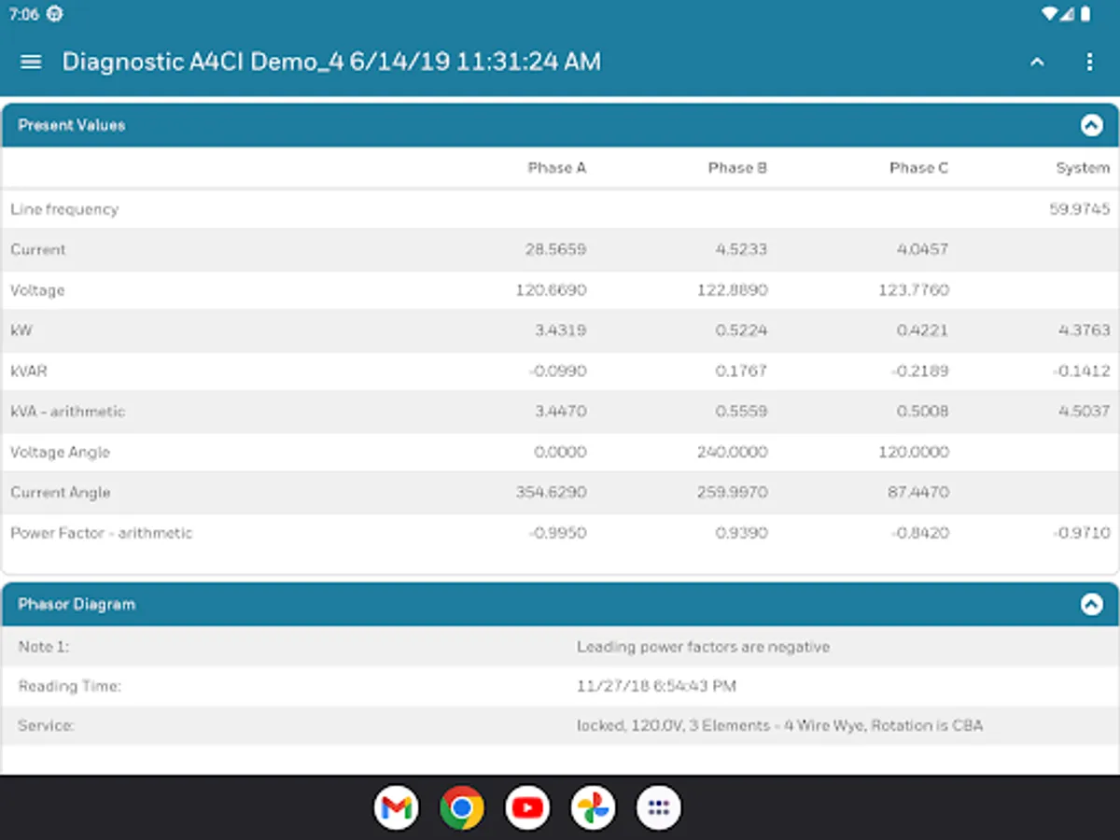1120x840 pixels.
Task: Select the Phase C column header
Action: pos(918,168)
